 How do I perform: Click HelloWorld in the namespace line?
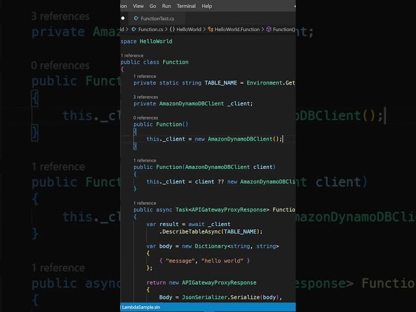click(156, 42)
